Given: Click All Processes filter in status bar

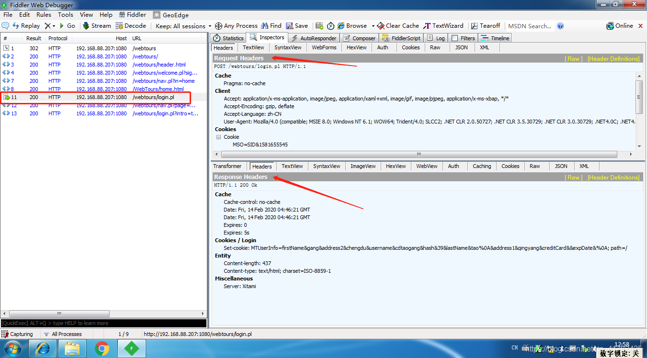Looking at the screenshot, I should (62, 334).
